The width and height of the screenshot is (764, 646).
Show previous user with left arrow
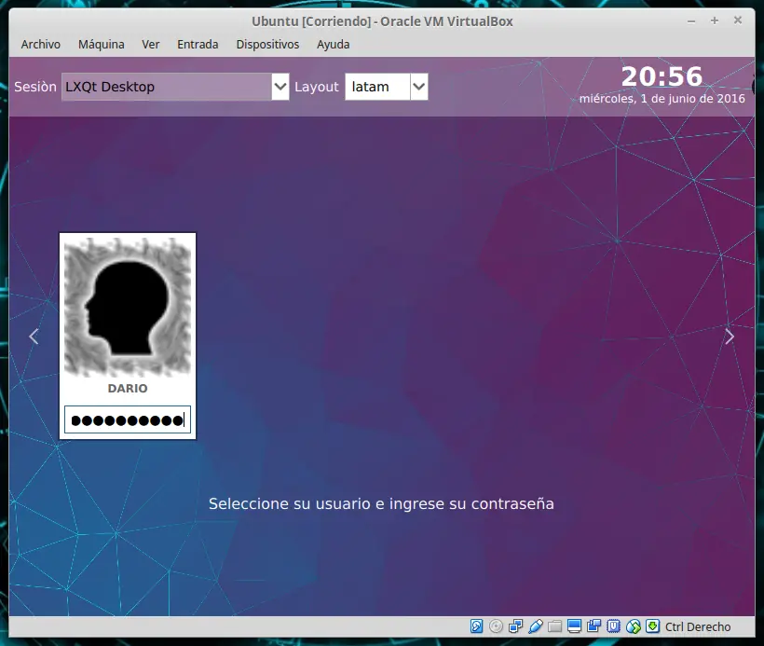(x=34, y=337)
